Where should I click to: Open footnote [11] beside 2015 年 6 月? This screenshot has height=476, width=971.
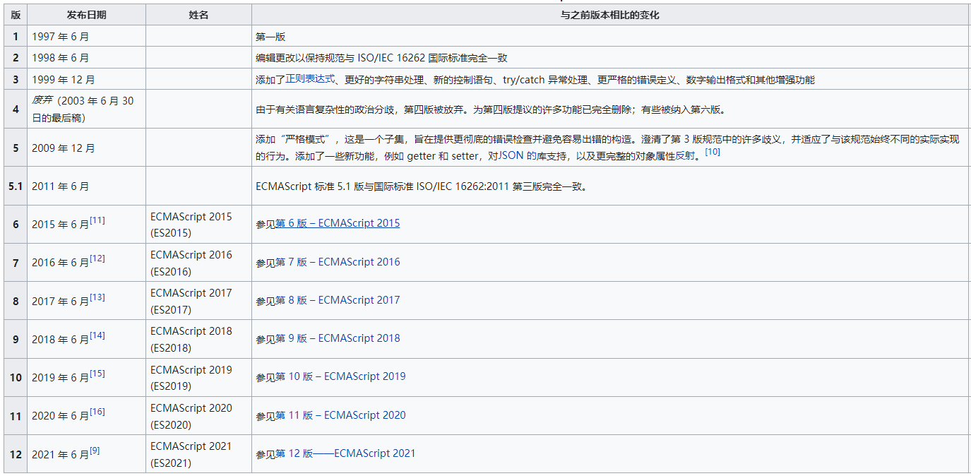pyautogui.click(x=97, y=220)
